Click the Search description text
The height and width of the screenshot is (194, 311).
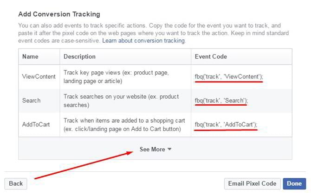coord(121,100)
